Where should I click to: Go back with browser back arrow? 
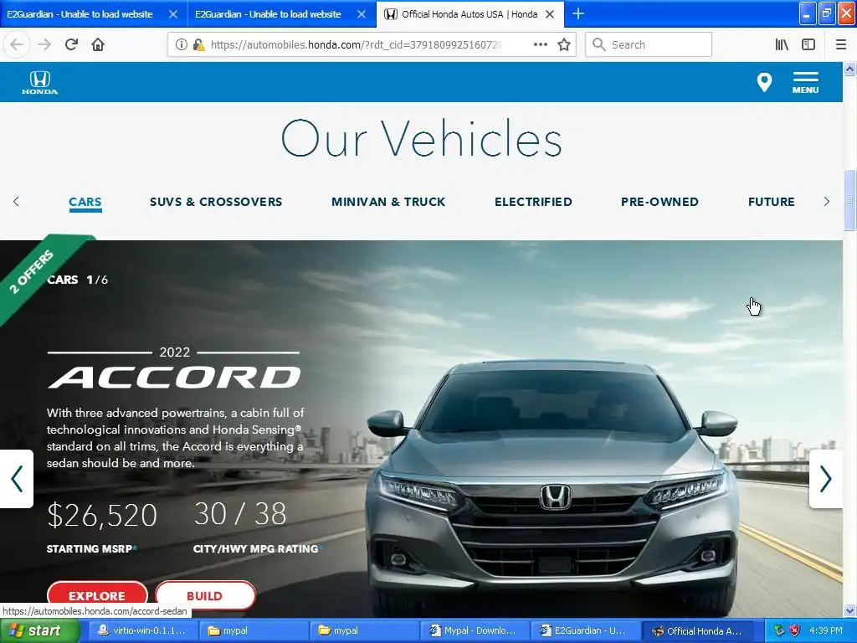tap(17, 44)
